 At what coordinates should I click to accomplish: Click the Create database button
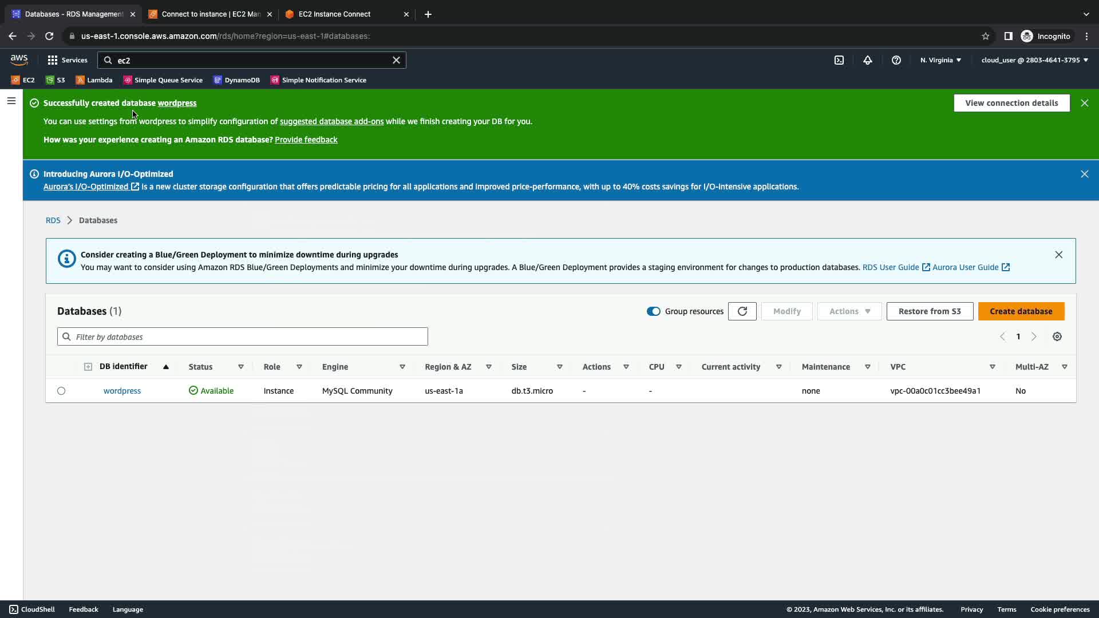click(x=1021, y=311)
